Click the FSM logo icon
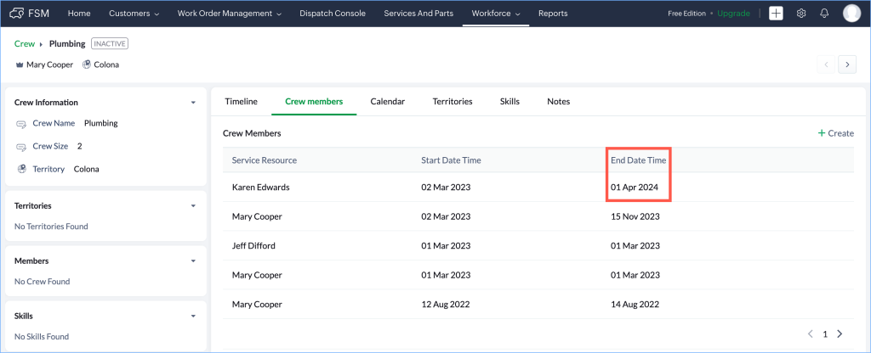 [x=16, y=14]
